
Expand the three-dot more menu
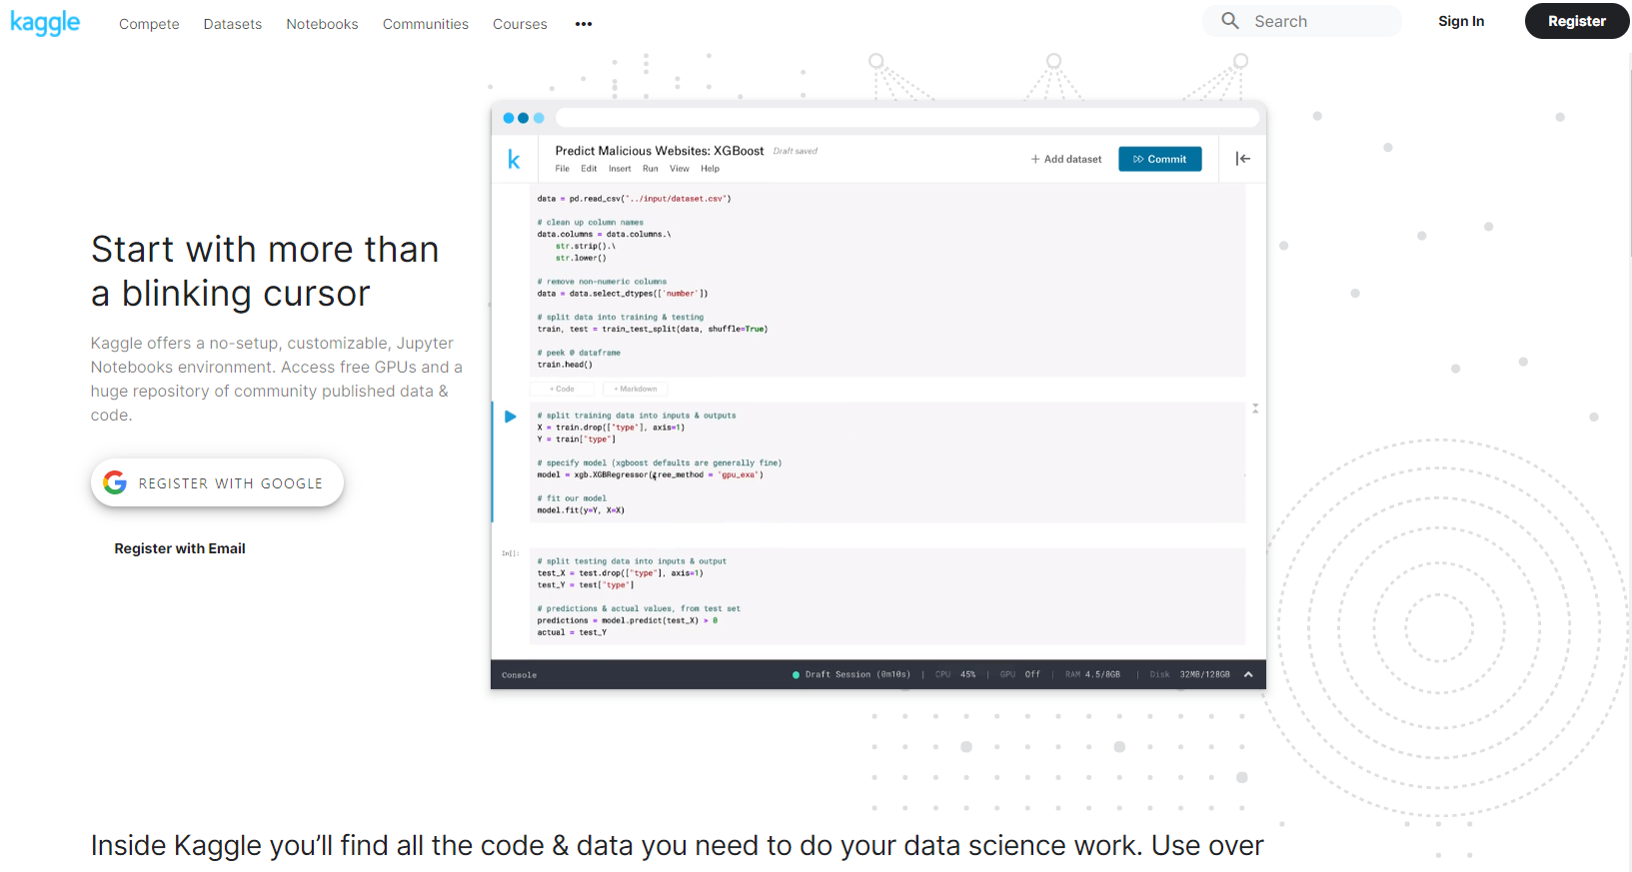(x=584, y=24)
